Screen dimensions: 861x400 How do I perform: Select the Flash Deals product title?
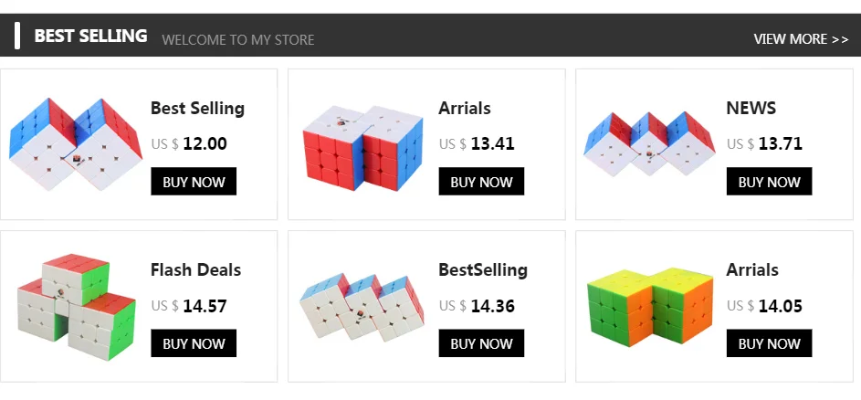tap(195, 269)
